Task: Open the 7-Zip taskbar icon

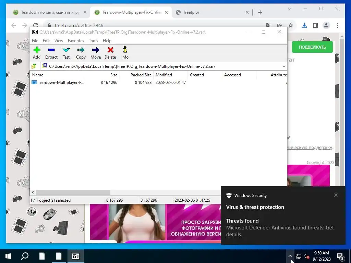Action: click(x=75, y=256)
